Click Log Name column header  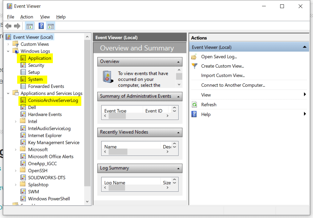[115, 182]
